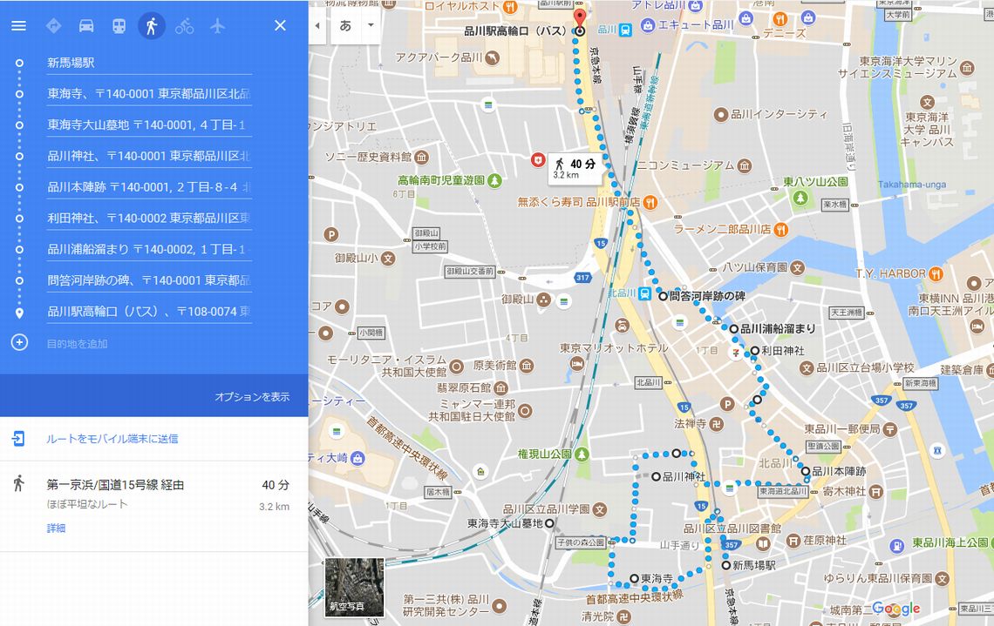The image size is (994, 626).
Task: Click the ソニー歴史資料館 museum icon
Action: (421, 157)
